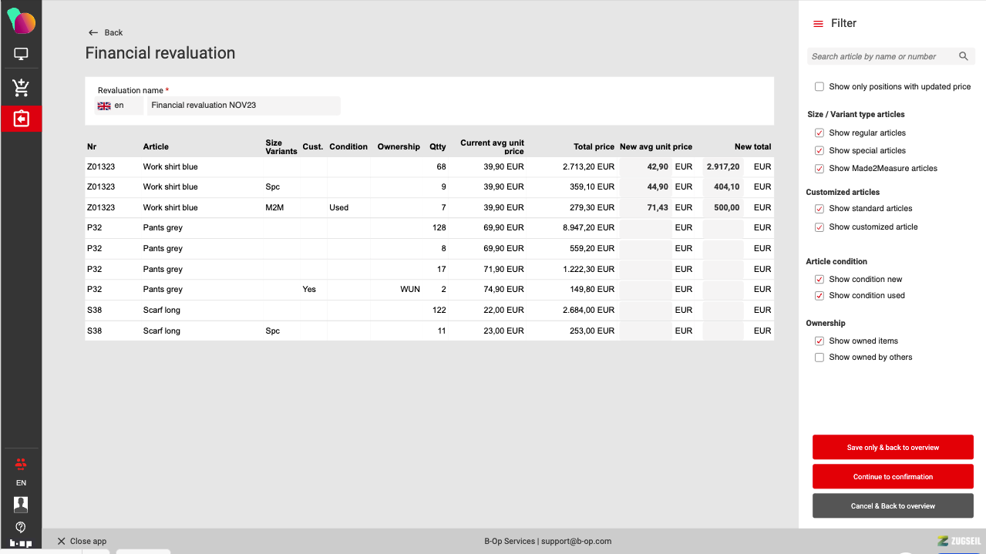986x554 pixels.
Task: Click the magnifier search icon
Action: coord(963,56)
